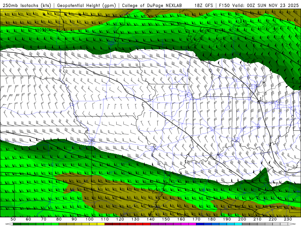The image size is (301, 226).
Task: Click the legend value 60
Action: 28,219
